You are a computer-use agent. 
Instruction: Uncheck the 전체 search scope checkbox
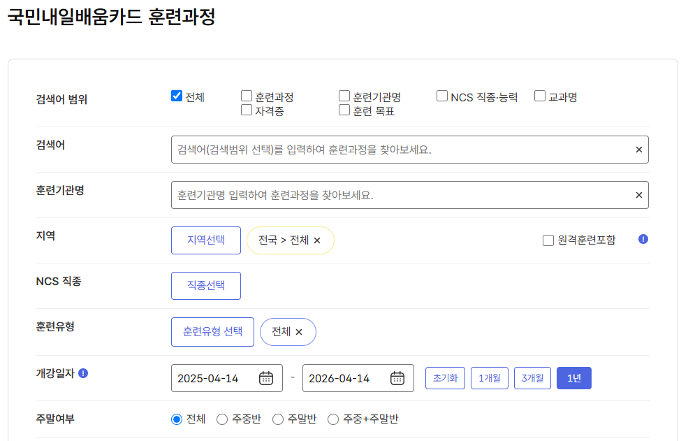(x=177, y=96)
